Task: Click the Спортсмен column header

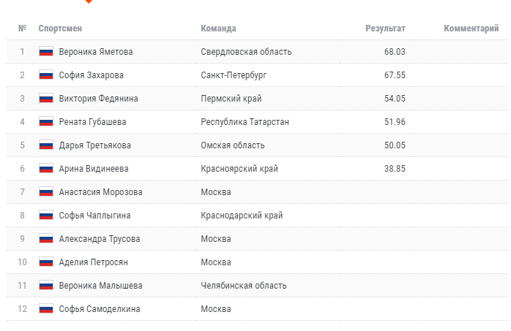Action: pos(60,28)
